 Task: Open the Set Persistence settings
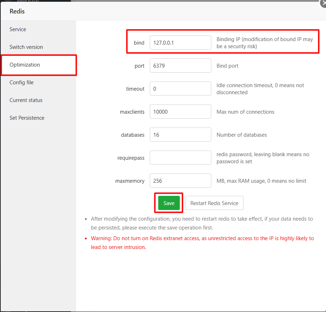pos(27,118)
